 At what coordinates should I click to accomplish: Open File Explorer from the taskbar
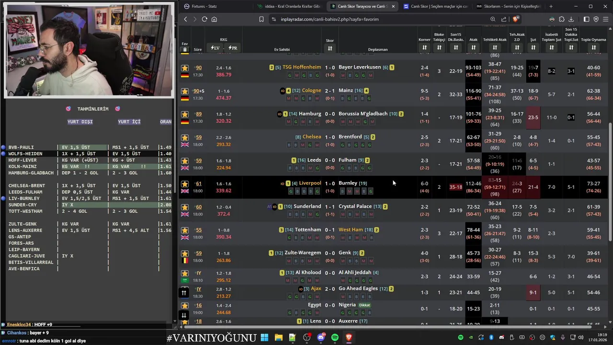point(278,337)
